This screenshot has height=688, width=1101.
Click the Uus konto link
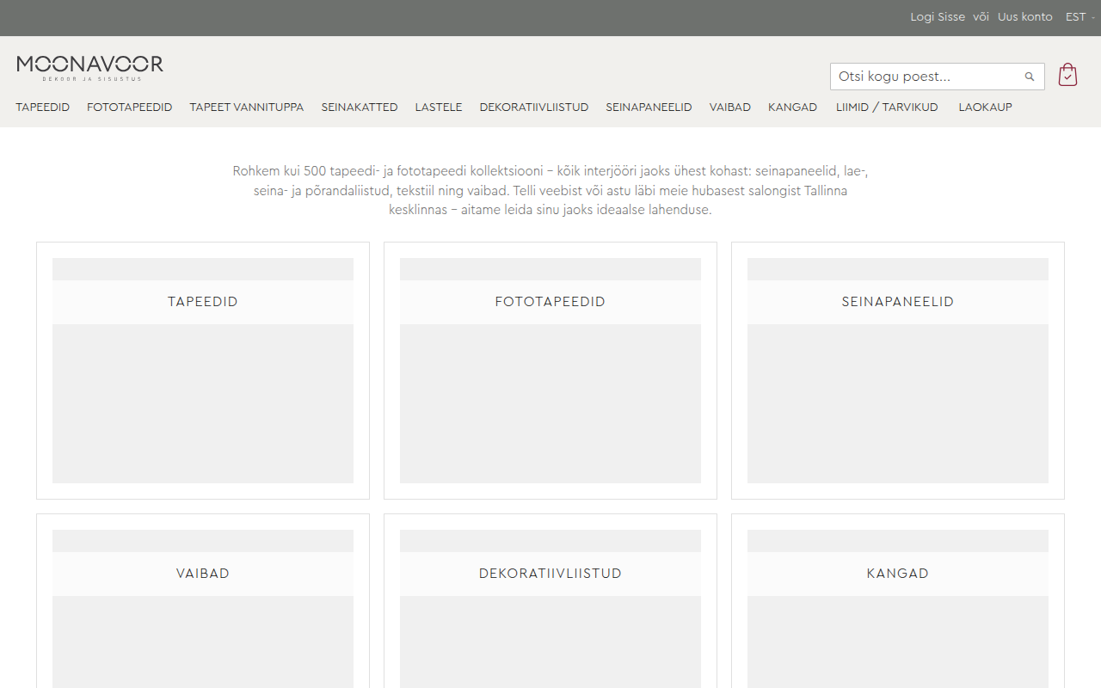1025,17
